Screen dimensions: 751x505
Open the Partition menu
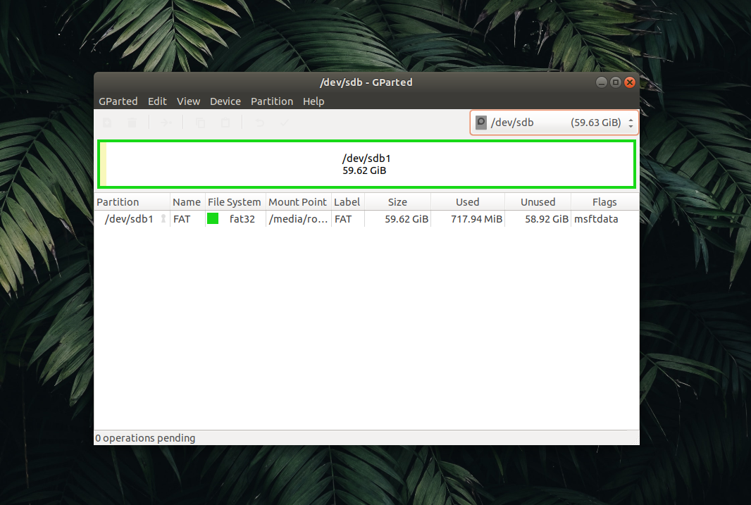click(271, 101)
